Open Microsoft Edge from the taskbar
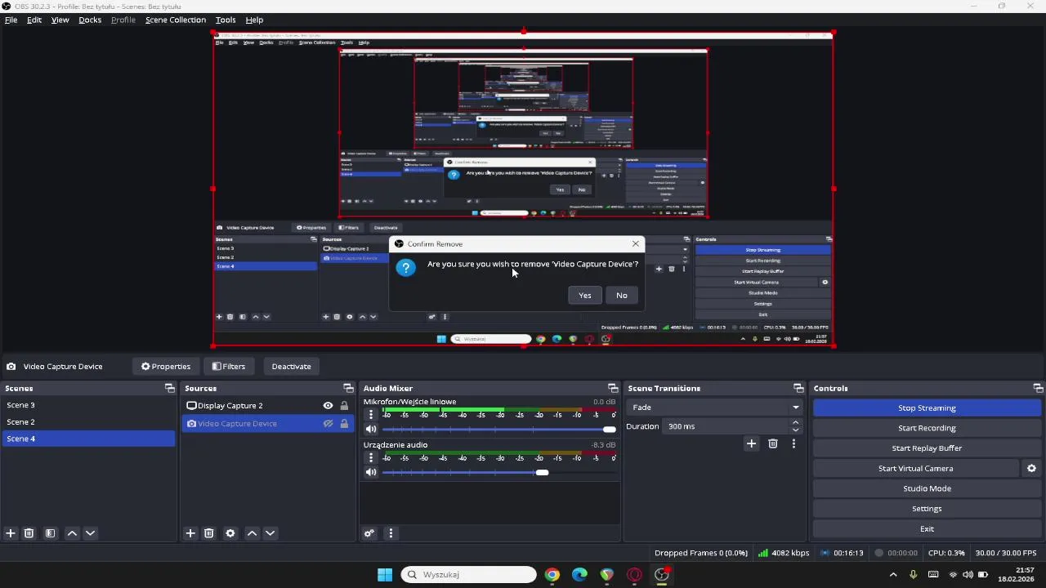The width and height of the screenshot is (1046, 588). click(579, 575)
